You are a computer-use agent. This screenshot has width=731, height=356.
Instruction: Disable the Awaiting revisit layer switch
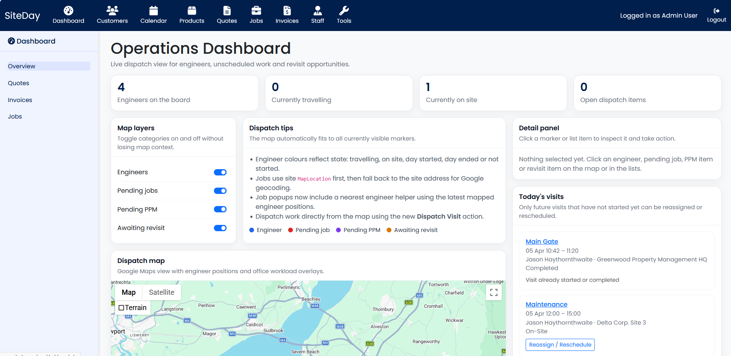tap(220, 228)
